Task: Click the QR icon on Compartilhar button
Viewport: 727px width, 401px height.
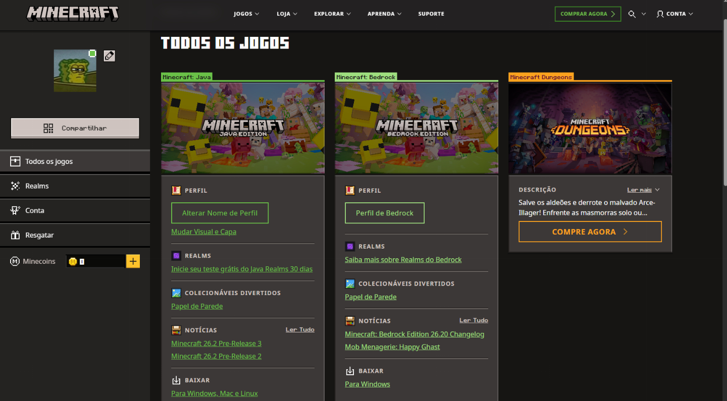Action: coord(48,128)
